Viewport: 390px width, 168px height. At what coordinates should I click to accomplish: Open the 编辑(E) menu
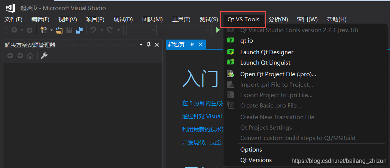[40, 19]
